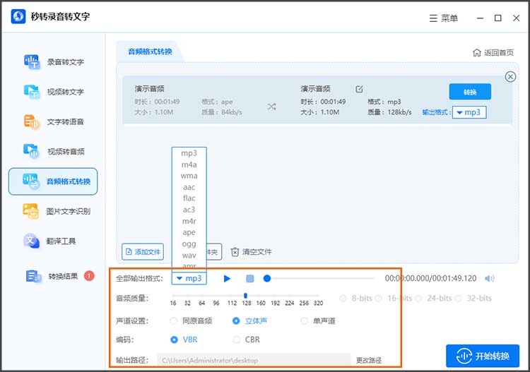The height and width of the screenshot is (372, 530).
Task: Click the play button icon
Action: [x=227, y=279]
